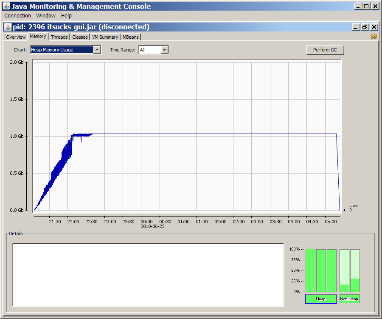Expand the Chart dropdown arrow
Viewport: 382px width, 319px height.
tap(97, 50)
